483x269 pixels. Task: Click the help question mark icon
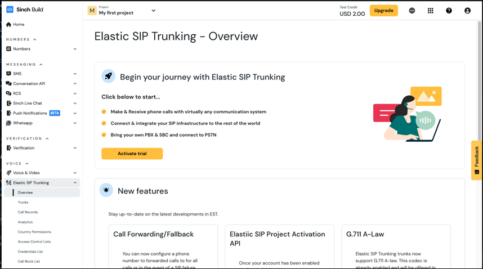449,11
